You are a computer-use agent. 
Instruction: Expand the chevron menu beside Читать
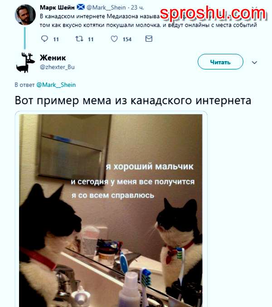(254, 62)
